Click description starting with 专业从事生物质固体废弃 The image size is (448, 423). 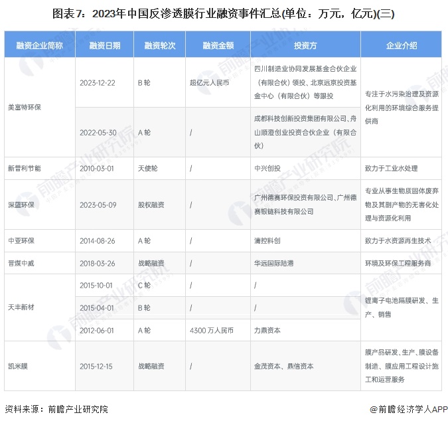pyautogui.click(x=402, y=205)
